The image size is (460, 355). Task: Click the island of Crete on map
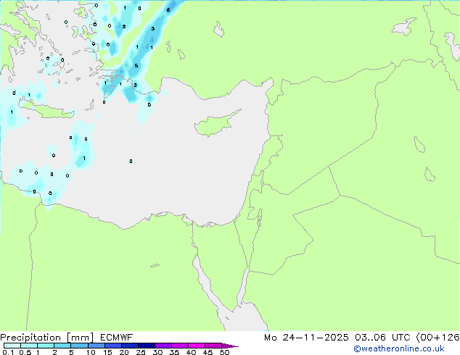coord(47,109)
